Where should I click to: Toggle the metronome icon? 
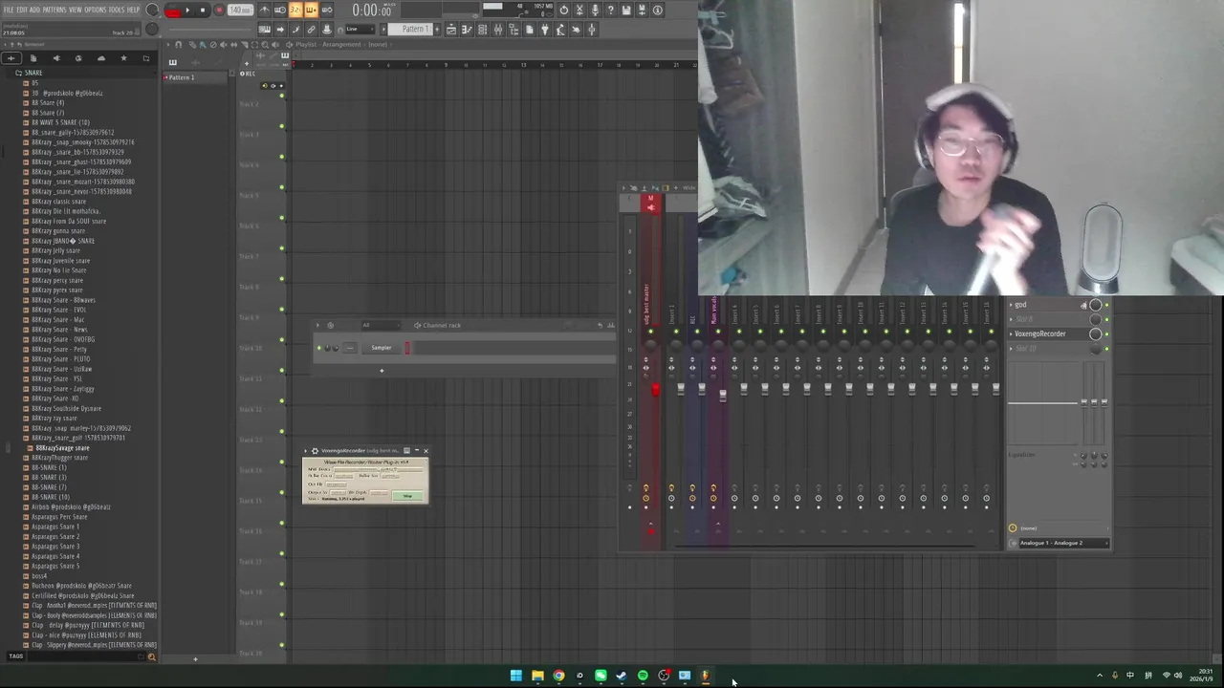[264, 10]
